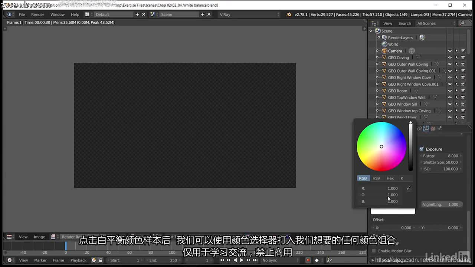This screenshot has width=475, height=267.
Task: Open the All Scenes display mode dropdown
Action: (x=436, y=23)
